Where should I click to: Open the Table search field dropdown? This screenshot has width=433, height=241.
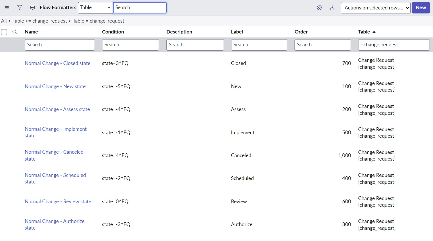[x=95, y=8]
